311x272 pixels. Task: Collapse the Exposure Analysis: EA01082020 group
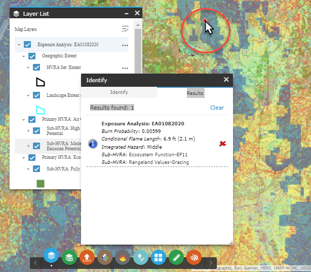pyautogui.click(x=19, y=45)
